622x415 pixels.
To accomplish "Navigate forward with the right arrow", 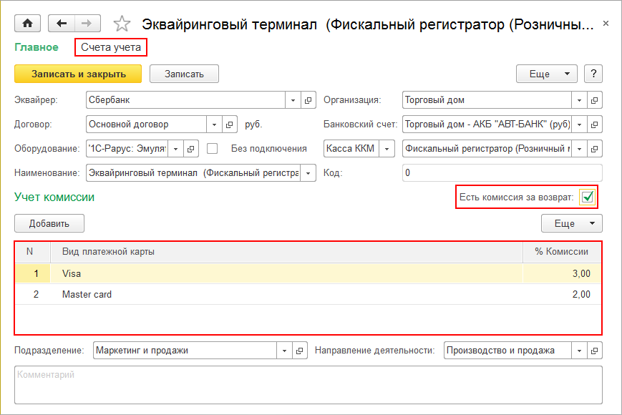I will (87, 24).
